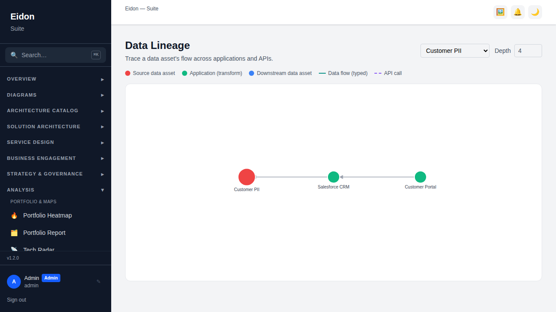Toggle dark mode moon icon
Viewport: 556px width, 312px height.
point(535,12)
